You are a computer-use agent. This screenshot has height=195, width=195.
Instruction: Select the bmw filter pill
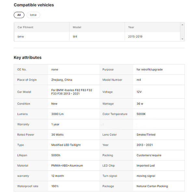pos(33,15)
